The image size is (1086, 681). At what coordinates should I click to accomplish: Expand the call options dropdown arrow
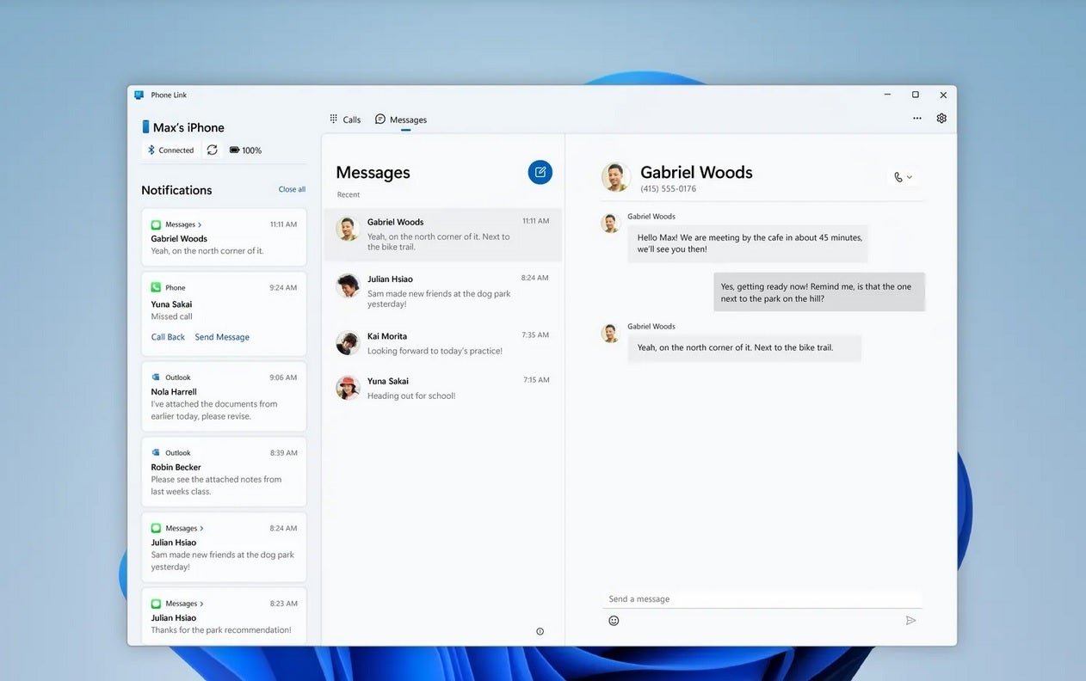pos(910,177)
